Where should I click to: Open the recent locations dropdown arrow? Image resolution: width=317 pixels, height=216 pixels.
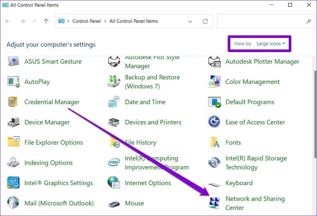click(x=35, y=21)
